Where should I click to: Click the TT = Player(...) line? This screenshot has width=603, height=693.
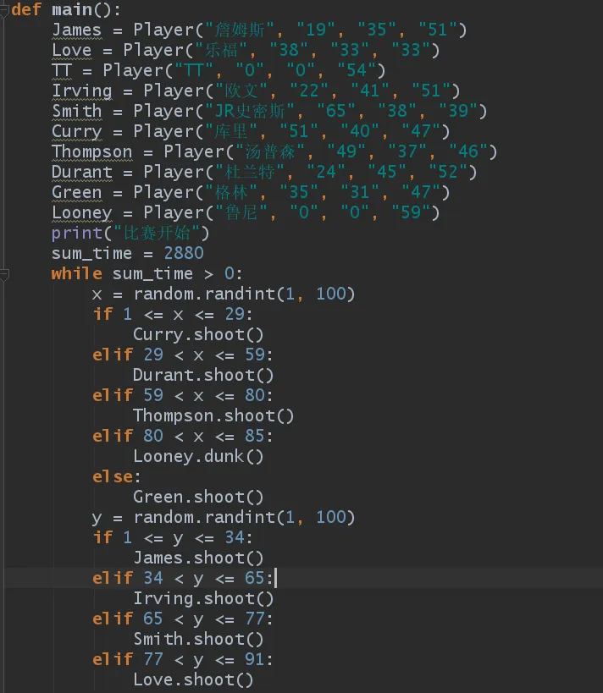(219, 71)
